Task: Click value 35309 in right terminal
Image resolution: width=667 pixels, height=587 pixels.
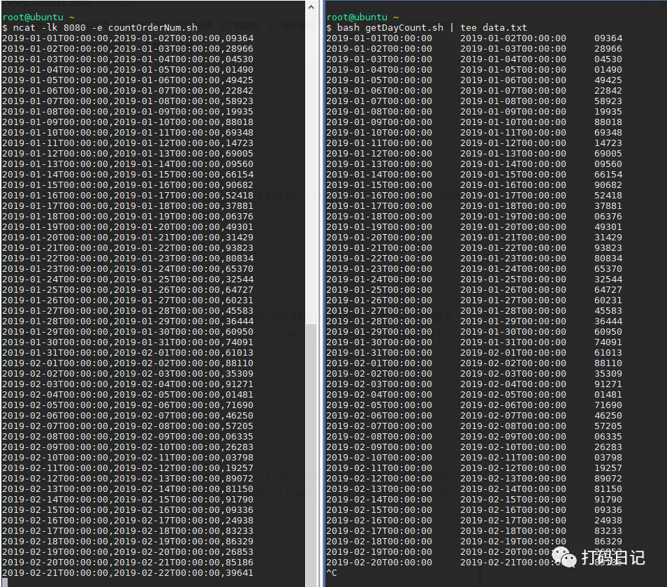Action: tap(608, 374)
